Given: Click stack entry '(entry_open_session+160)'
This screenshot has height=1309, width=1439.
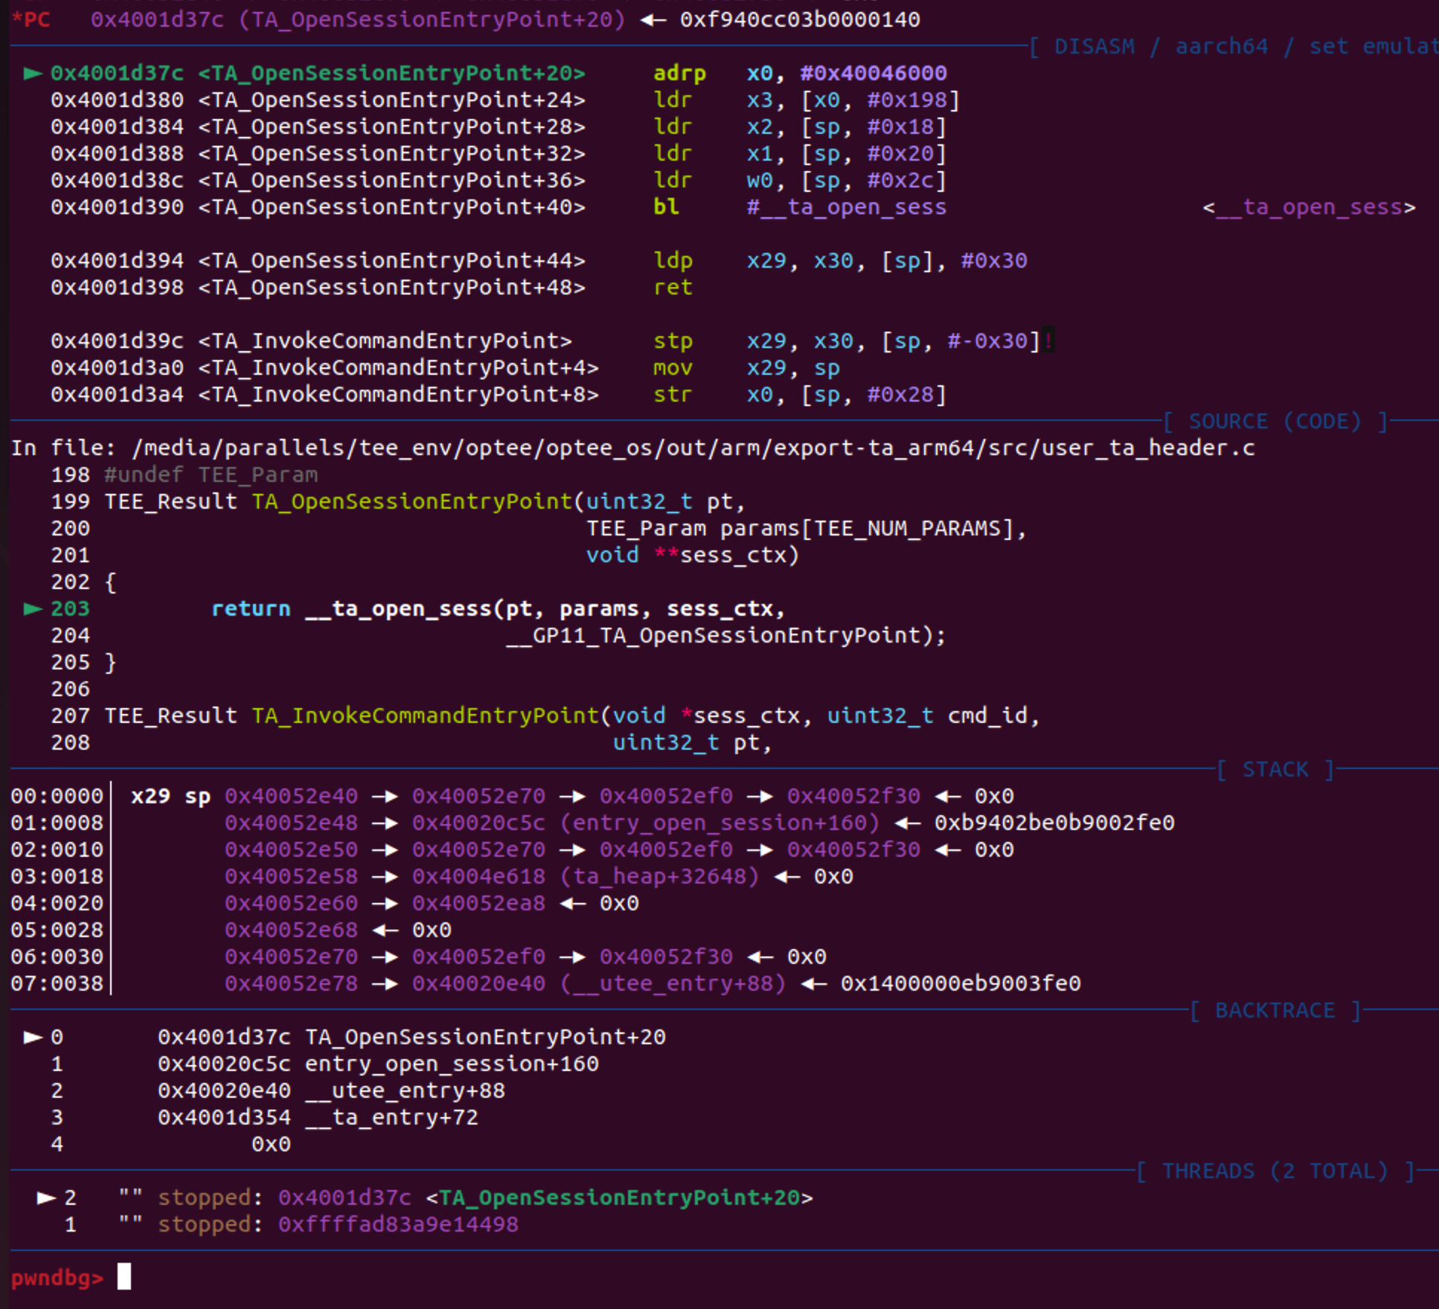Looking at the screenshot, I should tap(719, 823).
